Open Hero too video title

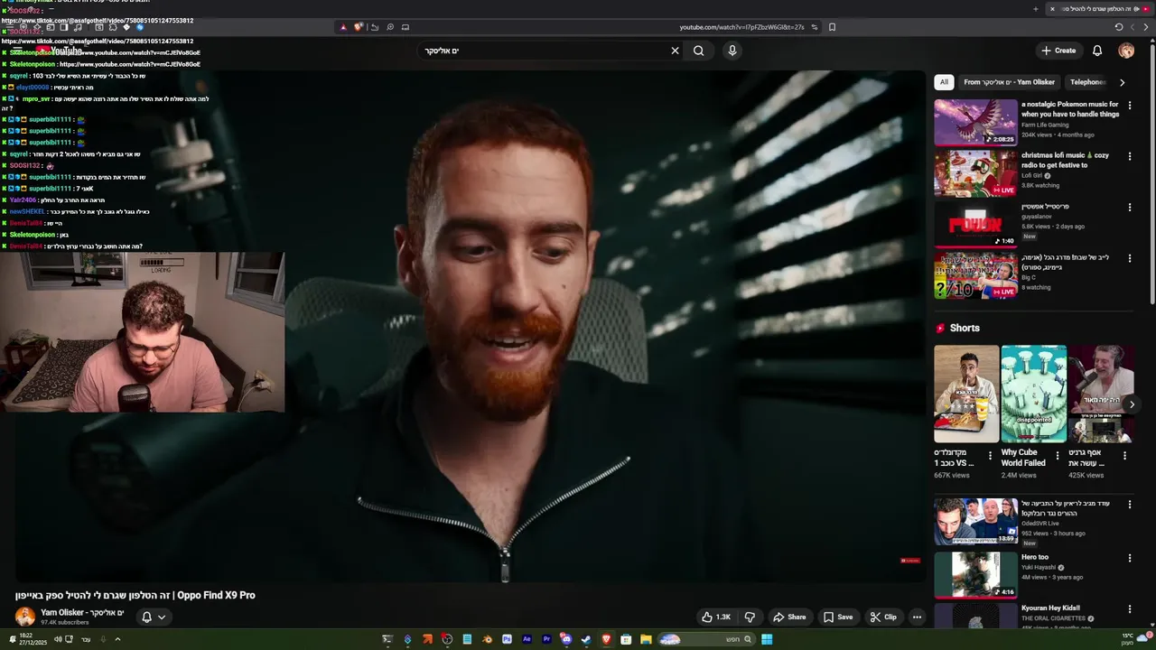pyautogui.click(x=1035, y=557)
